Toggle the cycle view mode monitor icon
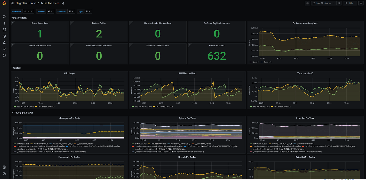Screen dimensions: 366x180 click(x=361, y=3)
